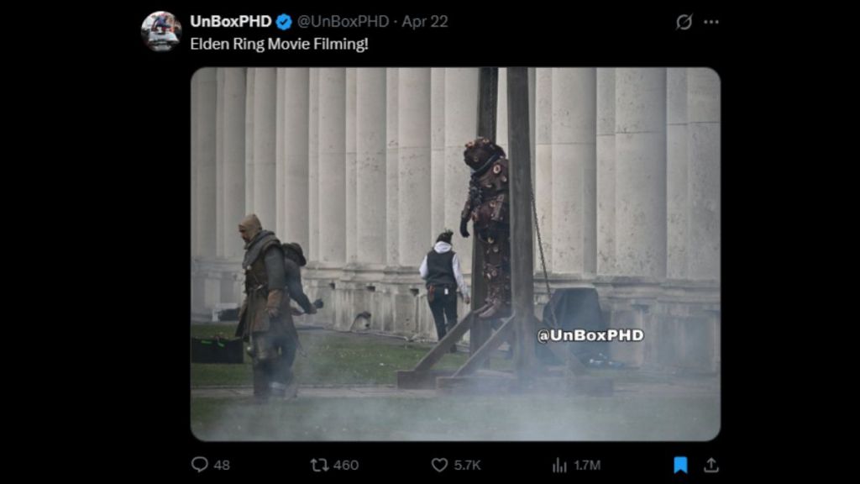Screen dimensions: 860x484
Task: Click the Apr 22 post date
Action: click(424, 21)
